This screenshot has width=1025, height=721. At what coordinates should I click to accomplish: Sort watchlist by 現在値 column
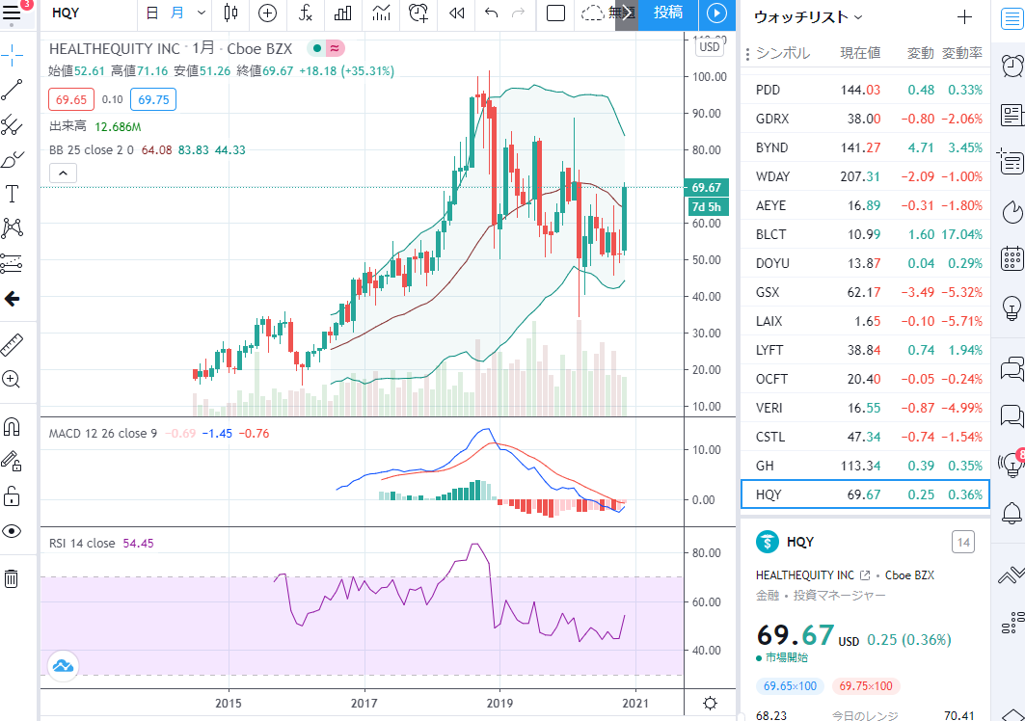coord(860,54)
